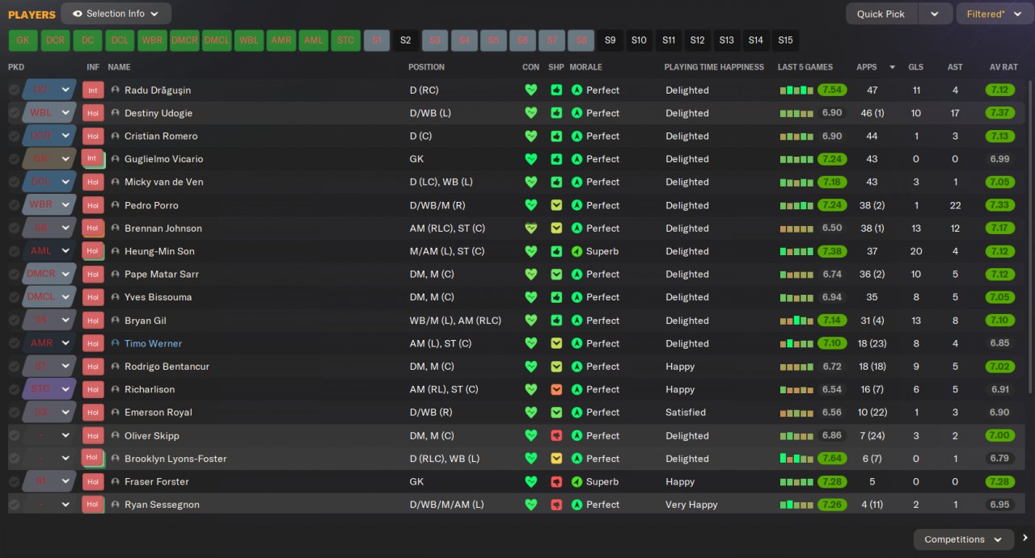Click Bryan Gil's last 5 games bar
Viewport: 1035px width, 558px height.
796,321
